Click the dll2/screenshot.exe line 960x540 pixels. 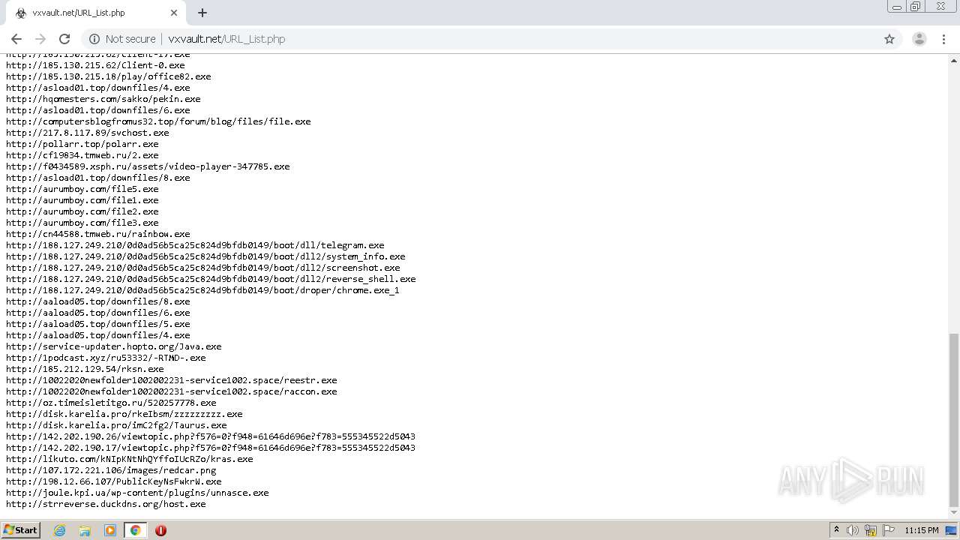203,268
